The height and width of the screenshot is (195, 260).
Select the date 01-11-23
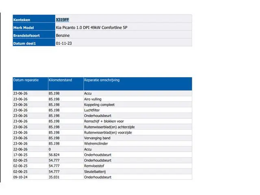pos(64,43)
